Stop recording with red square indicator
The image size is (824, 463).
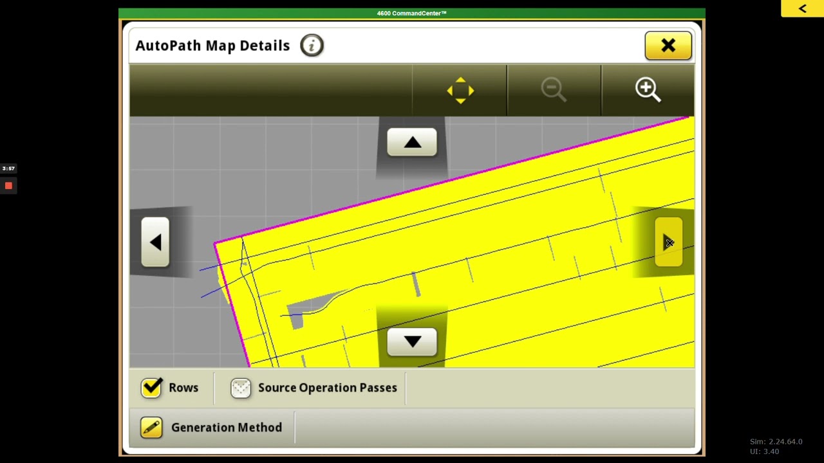pos(8,186)
